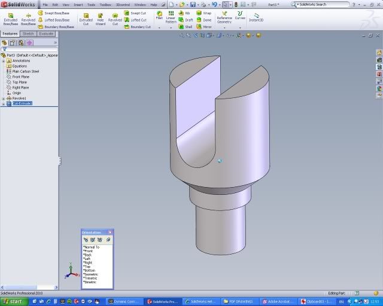Screen dimensions: 383x306
Task: Click the Windows Start button
Action: pos(13,301)
